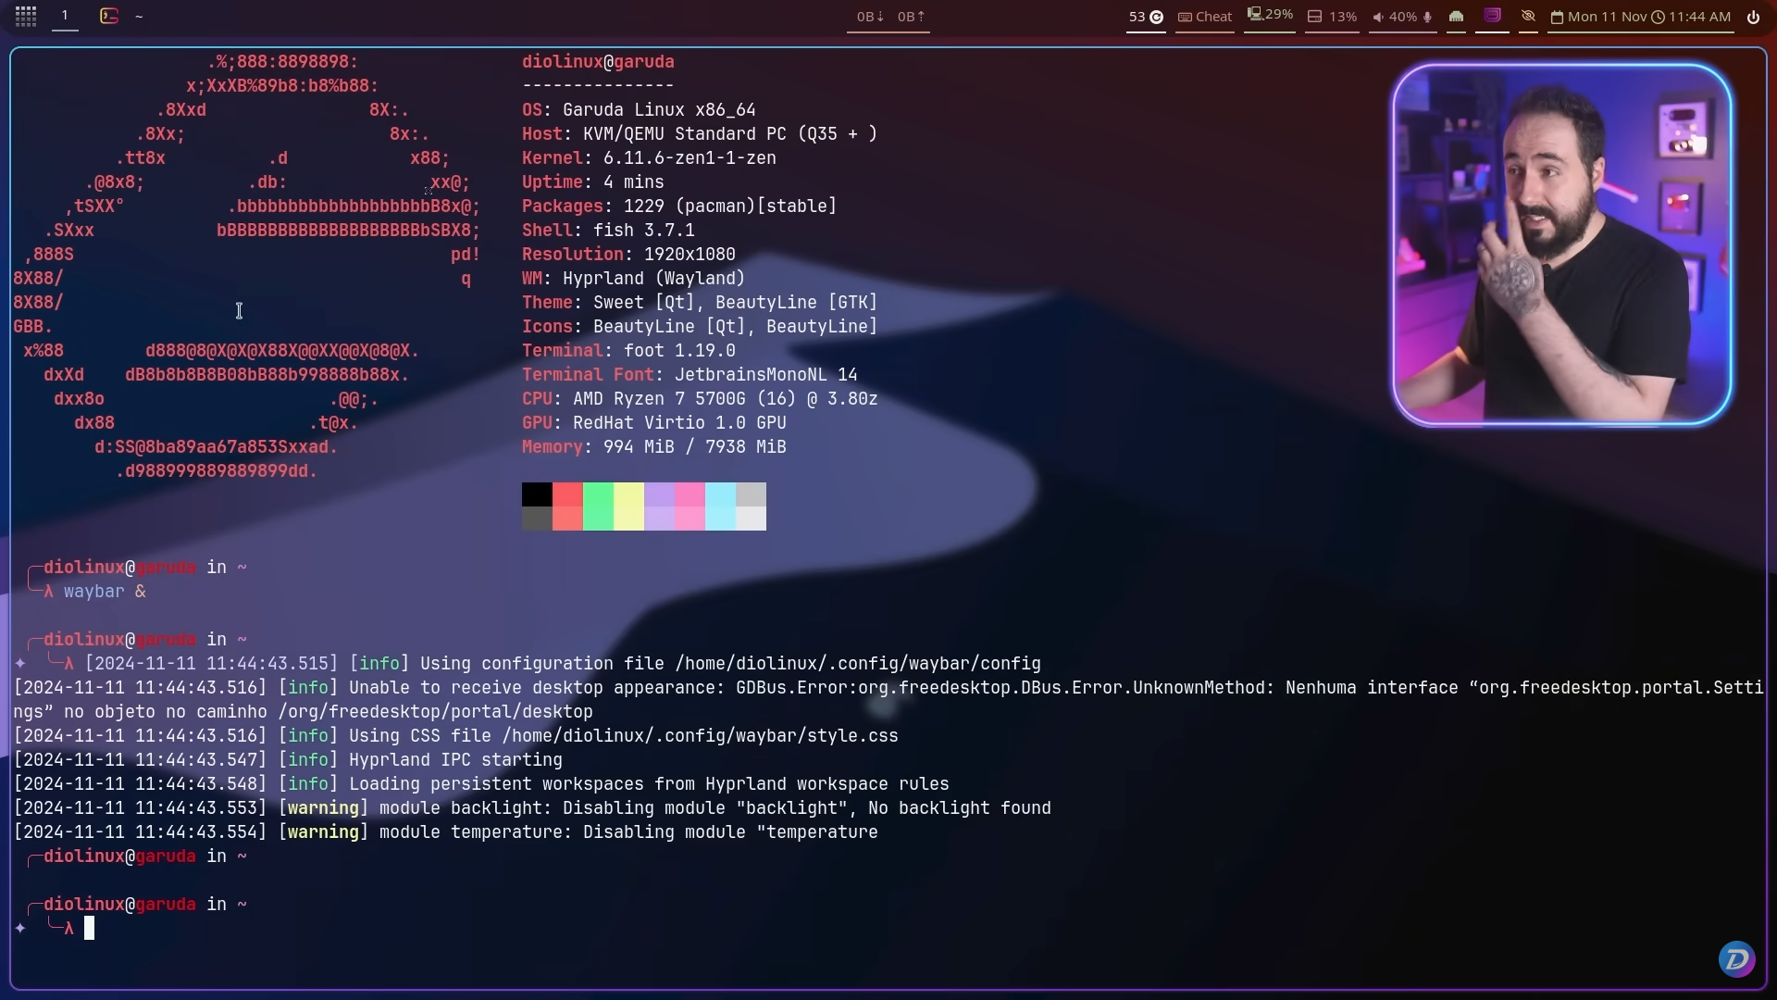Open the keyboard layout indicator labeled Cheat
1777x1000 pixels.
[1205, 16]
